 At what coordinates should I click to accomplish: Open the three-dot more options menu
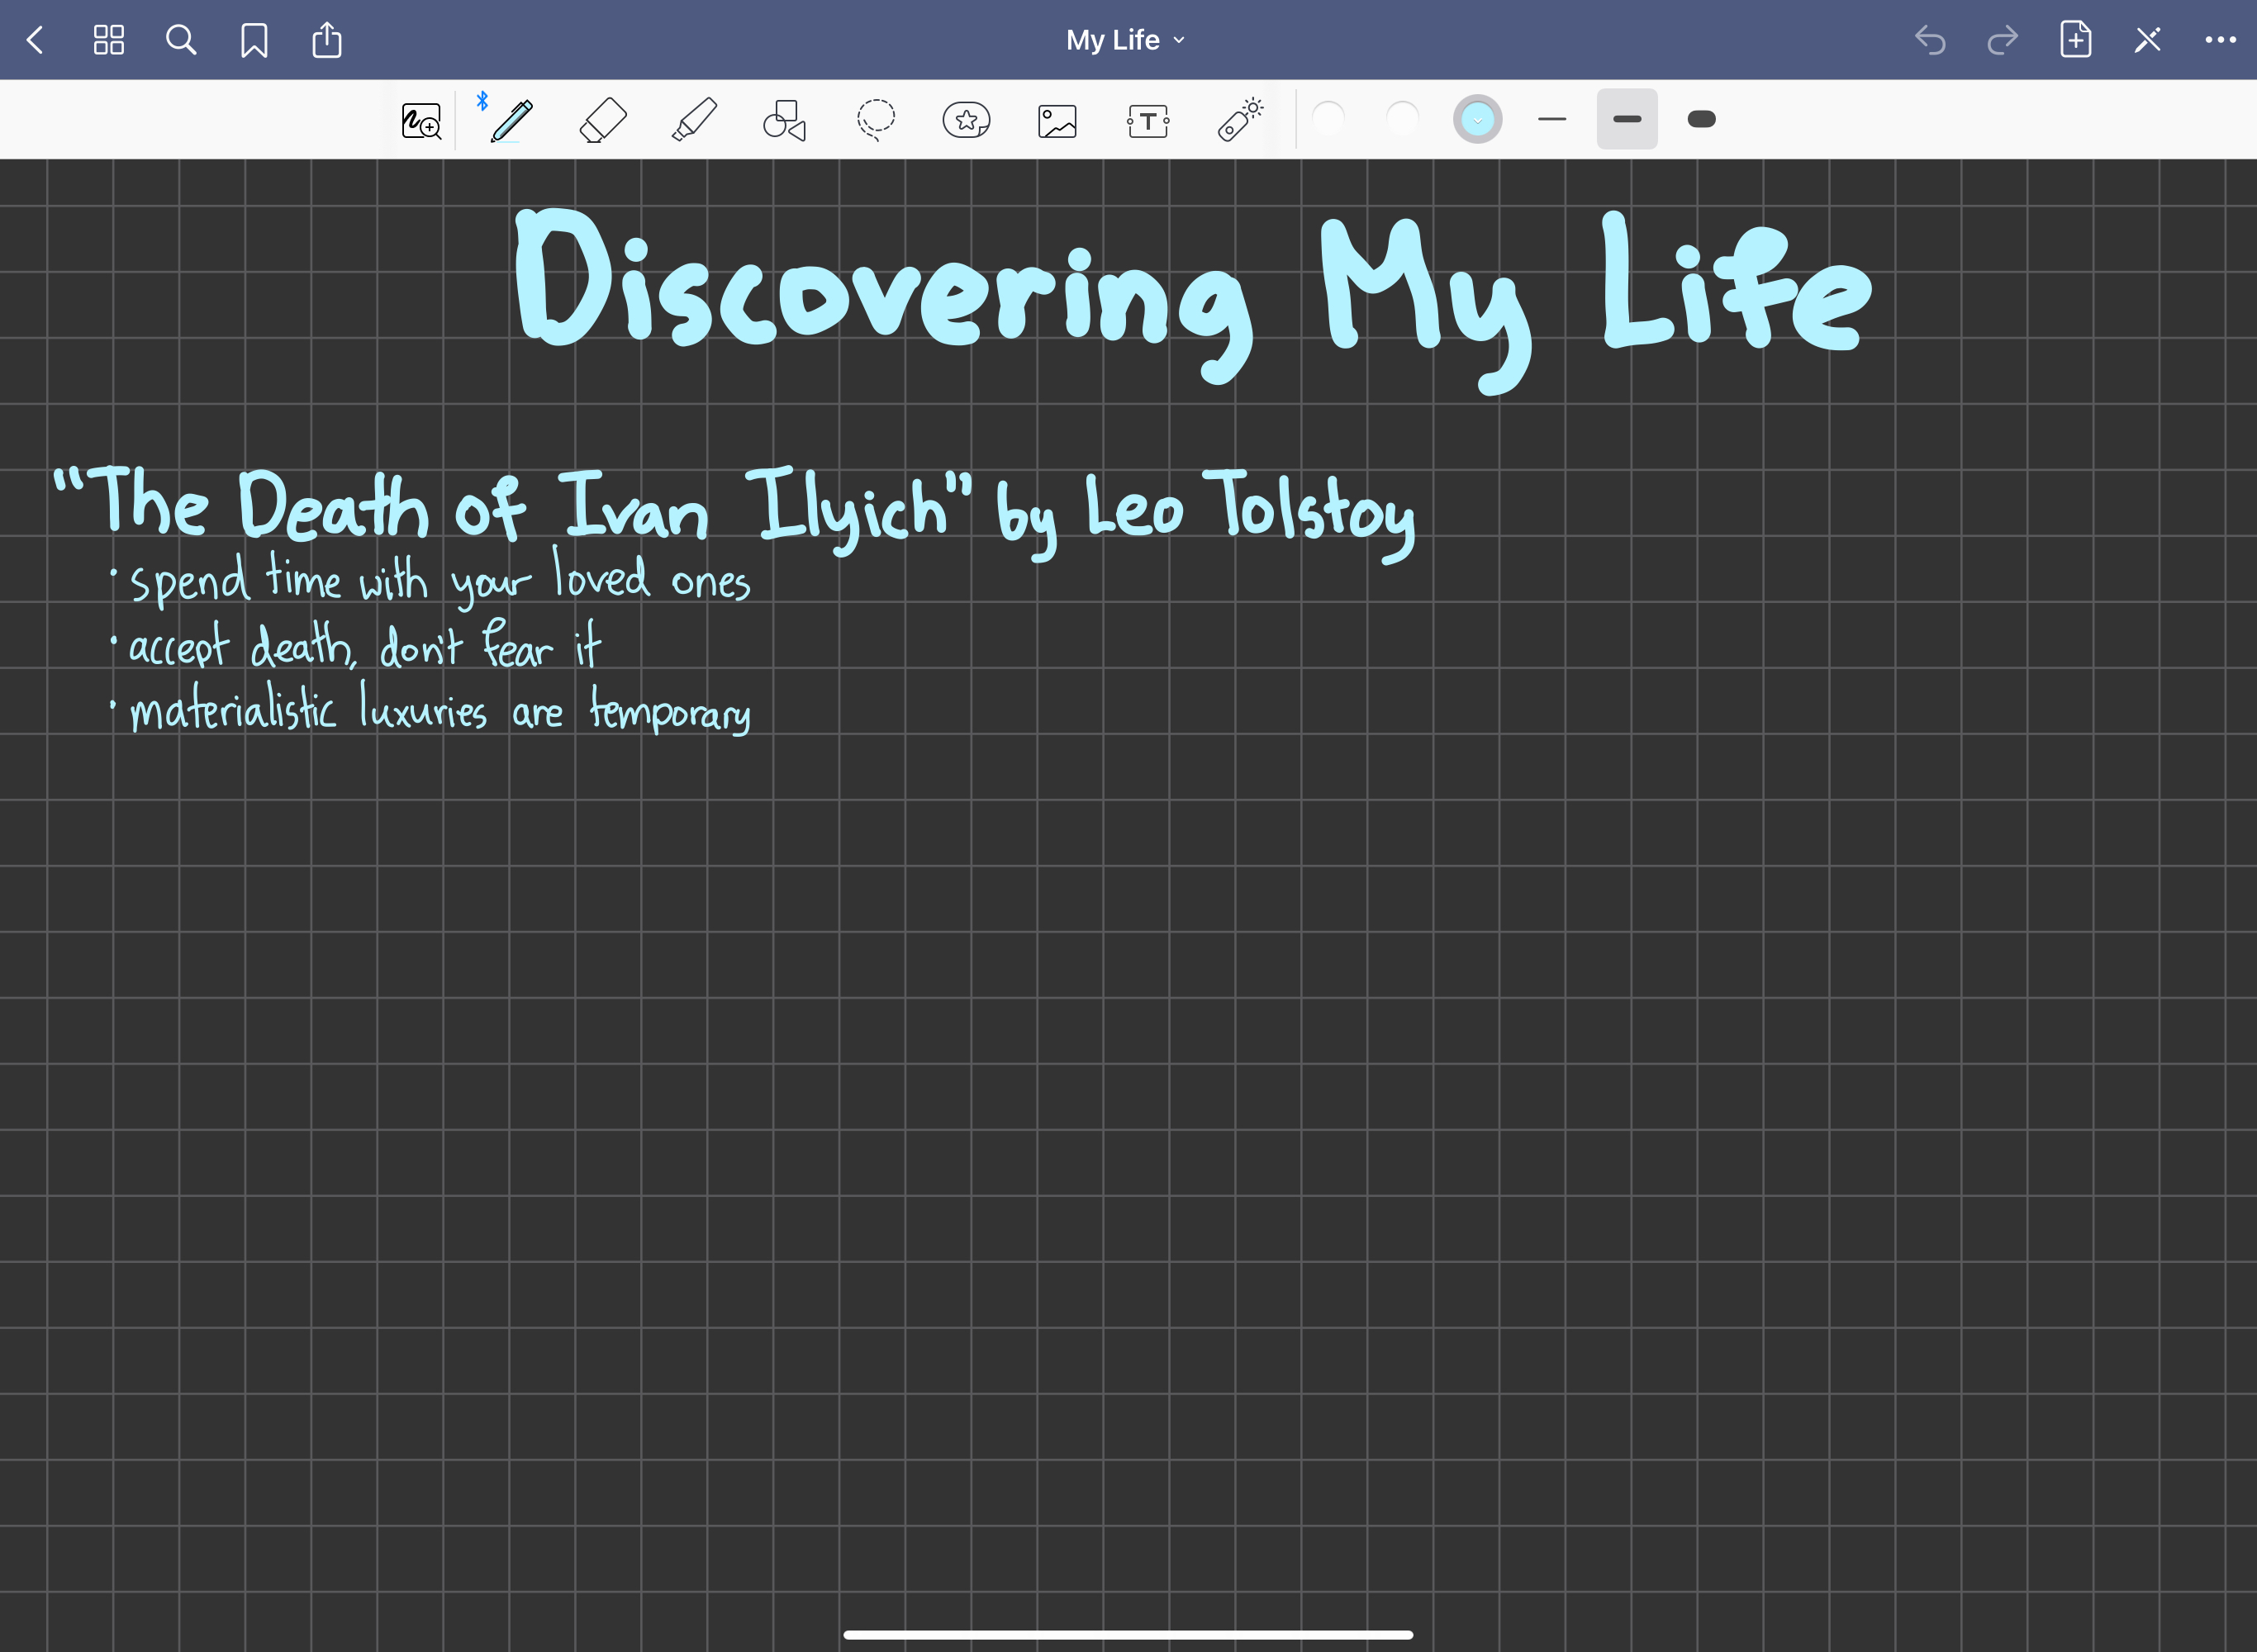pyautogui.click(x=2220, y=40)
